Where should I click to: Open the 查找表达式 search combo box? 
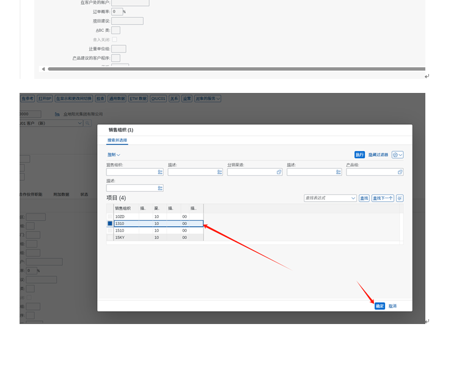pos(330,198)
